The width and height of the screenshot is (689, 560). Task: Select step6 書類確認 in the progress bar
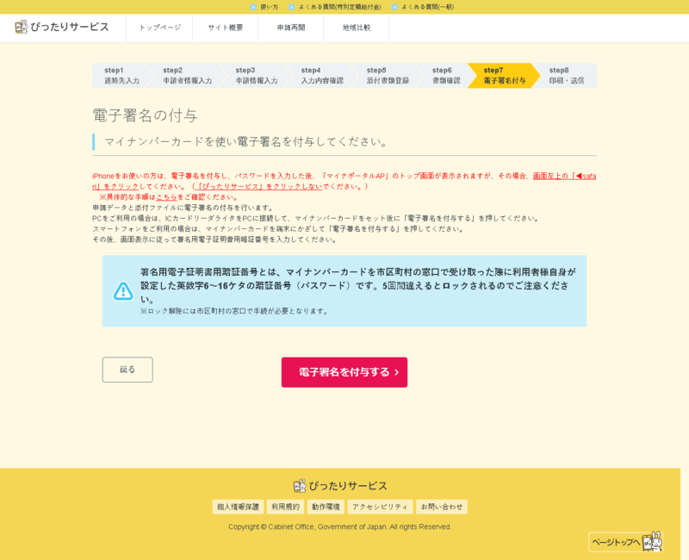446,76
